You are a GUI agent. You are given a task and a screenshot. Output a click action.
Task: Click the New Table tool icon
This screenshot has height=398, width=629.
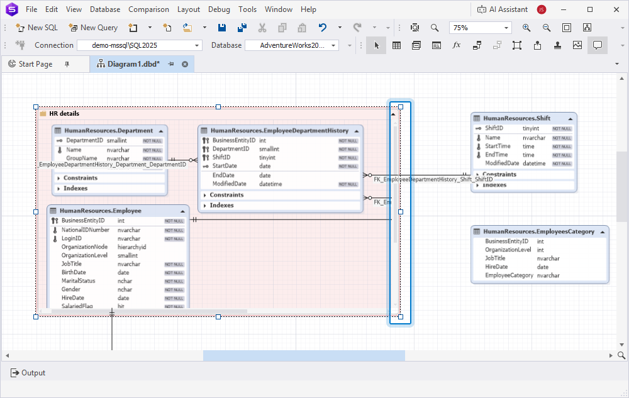[x=396, y=45]
